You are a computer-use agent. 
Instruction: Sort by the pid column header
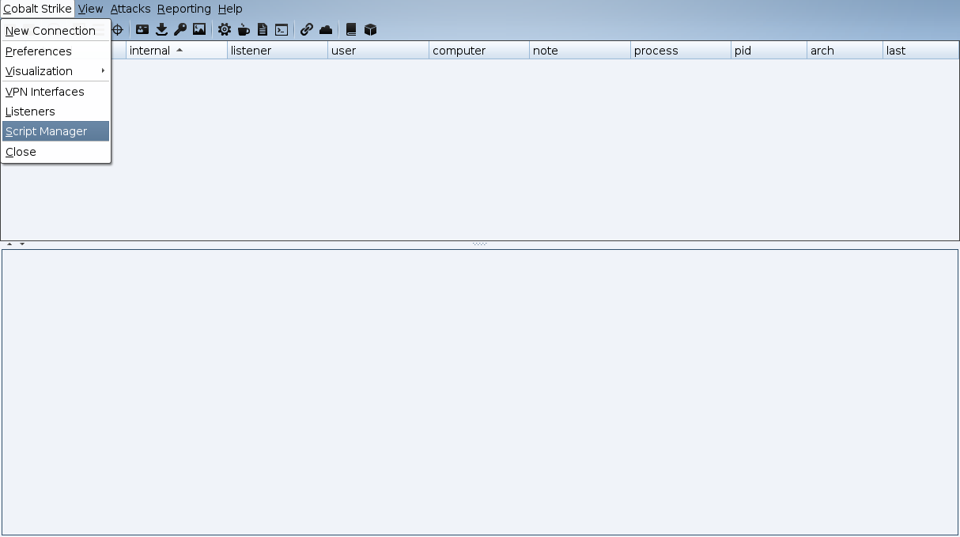[769, 51]
